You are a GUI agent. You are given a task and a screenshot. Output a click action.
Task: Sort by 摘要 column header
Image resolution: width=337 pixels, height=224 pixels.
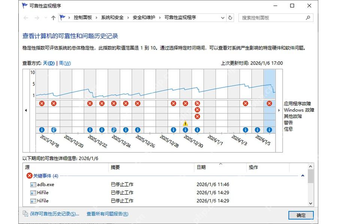[151, 167]
